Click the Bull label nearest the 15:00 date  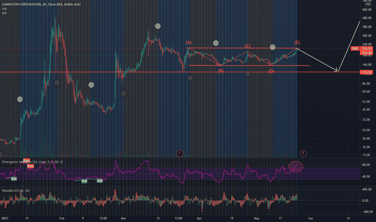(100, 181)
